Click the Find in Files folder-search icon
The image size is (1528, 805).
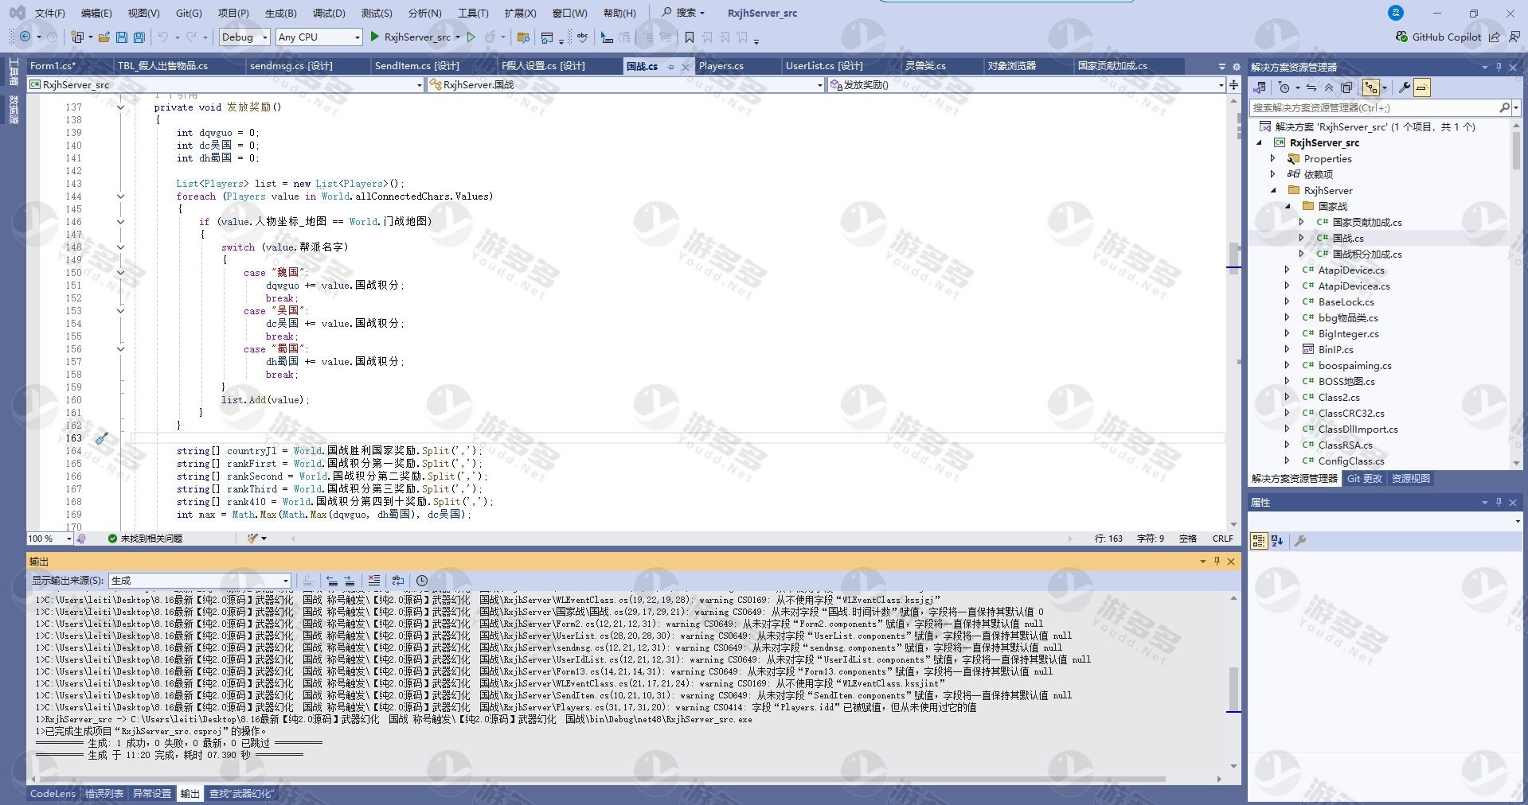click(x=523, y=37)
